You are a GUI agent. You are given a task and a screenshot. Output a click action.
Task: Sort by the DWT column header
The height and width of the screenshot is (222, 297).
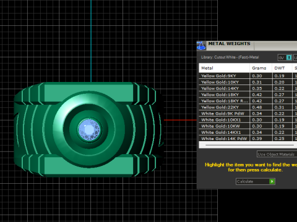point(282,68)
